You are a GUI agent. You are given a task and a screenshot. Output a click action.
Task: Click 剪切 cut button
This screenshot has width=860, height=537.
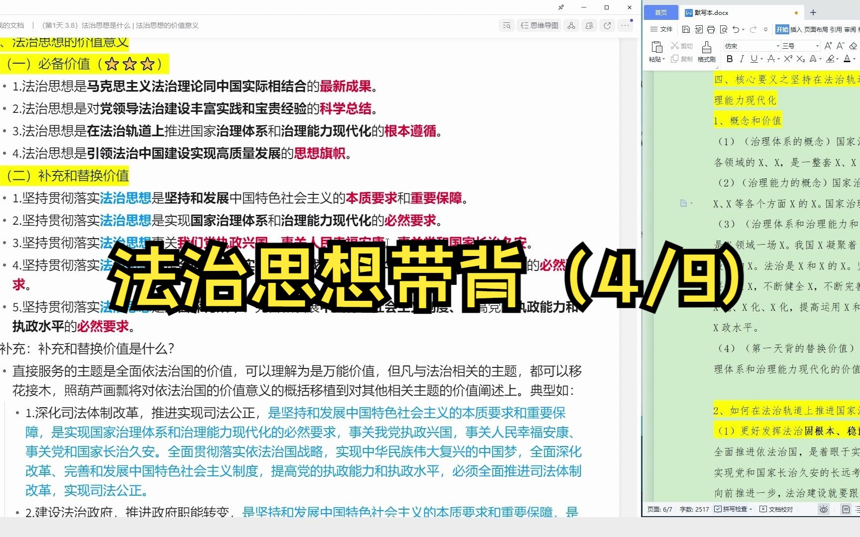tap(682, 46)
